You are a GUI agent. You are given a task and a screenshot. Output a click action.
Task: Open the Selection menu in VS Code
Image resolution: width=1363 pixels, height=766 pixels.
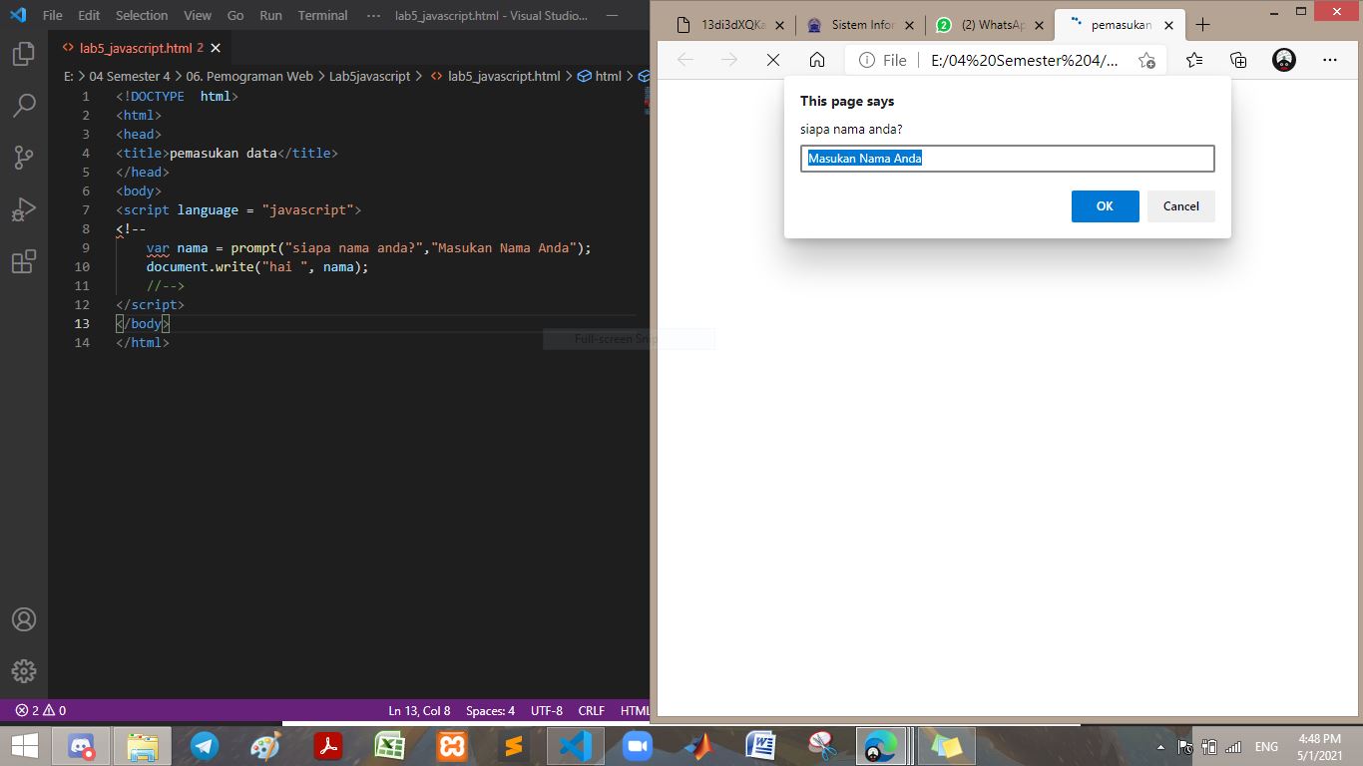click(x=142, y=15)
